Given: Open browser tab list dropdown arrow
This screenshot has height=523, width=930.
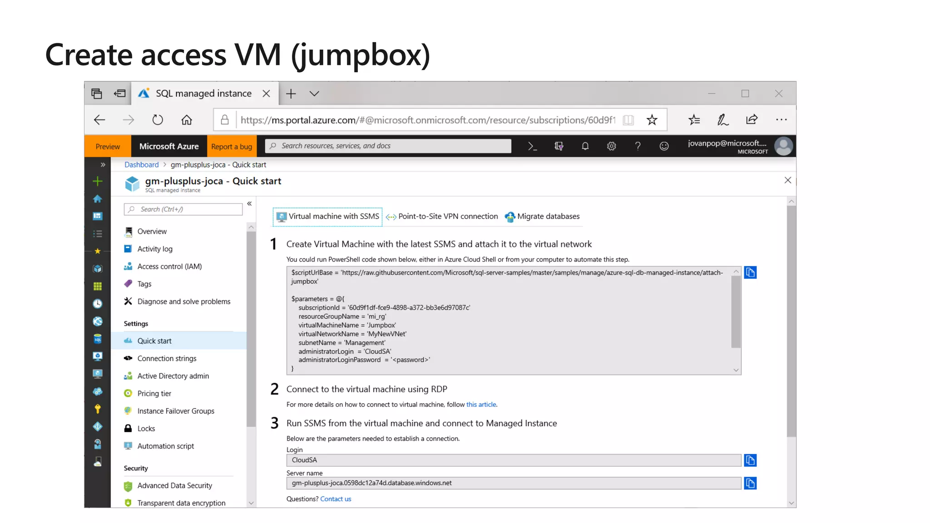Looking at the screenshot, I should click(x=314, y=94).
